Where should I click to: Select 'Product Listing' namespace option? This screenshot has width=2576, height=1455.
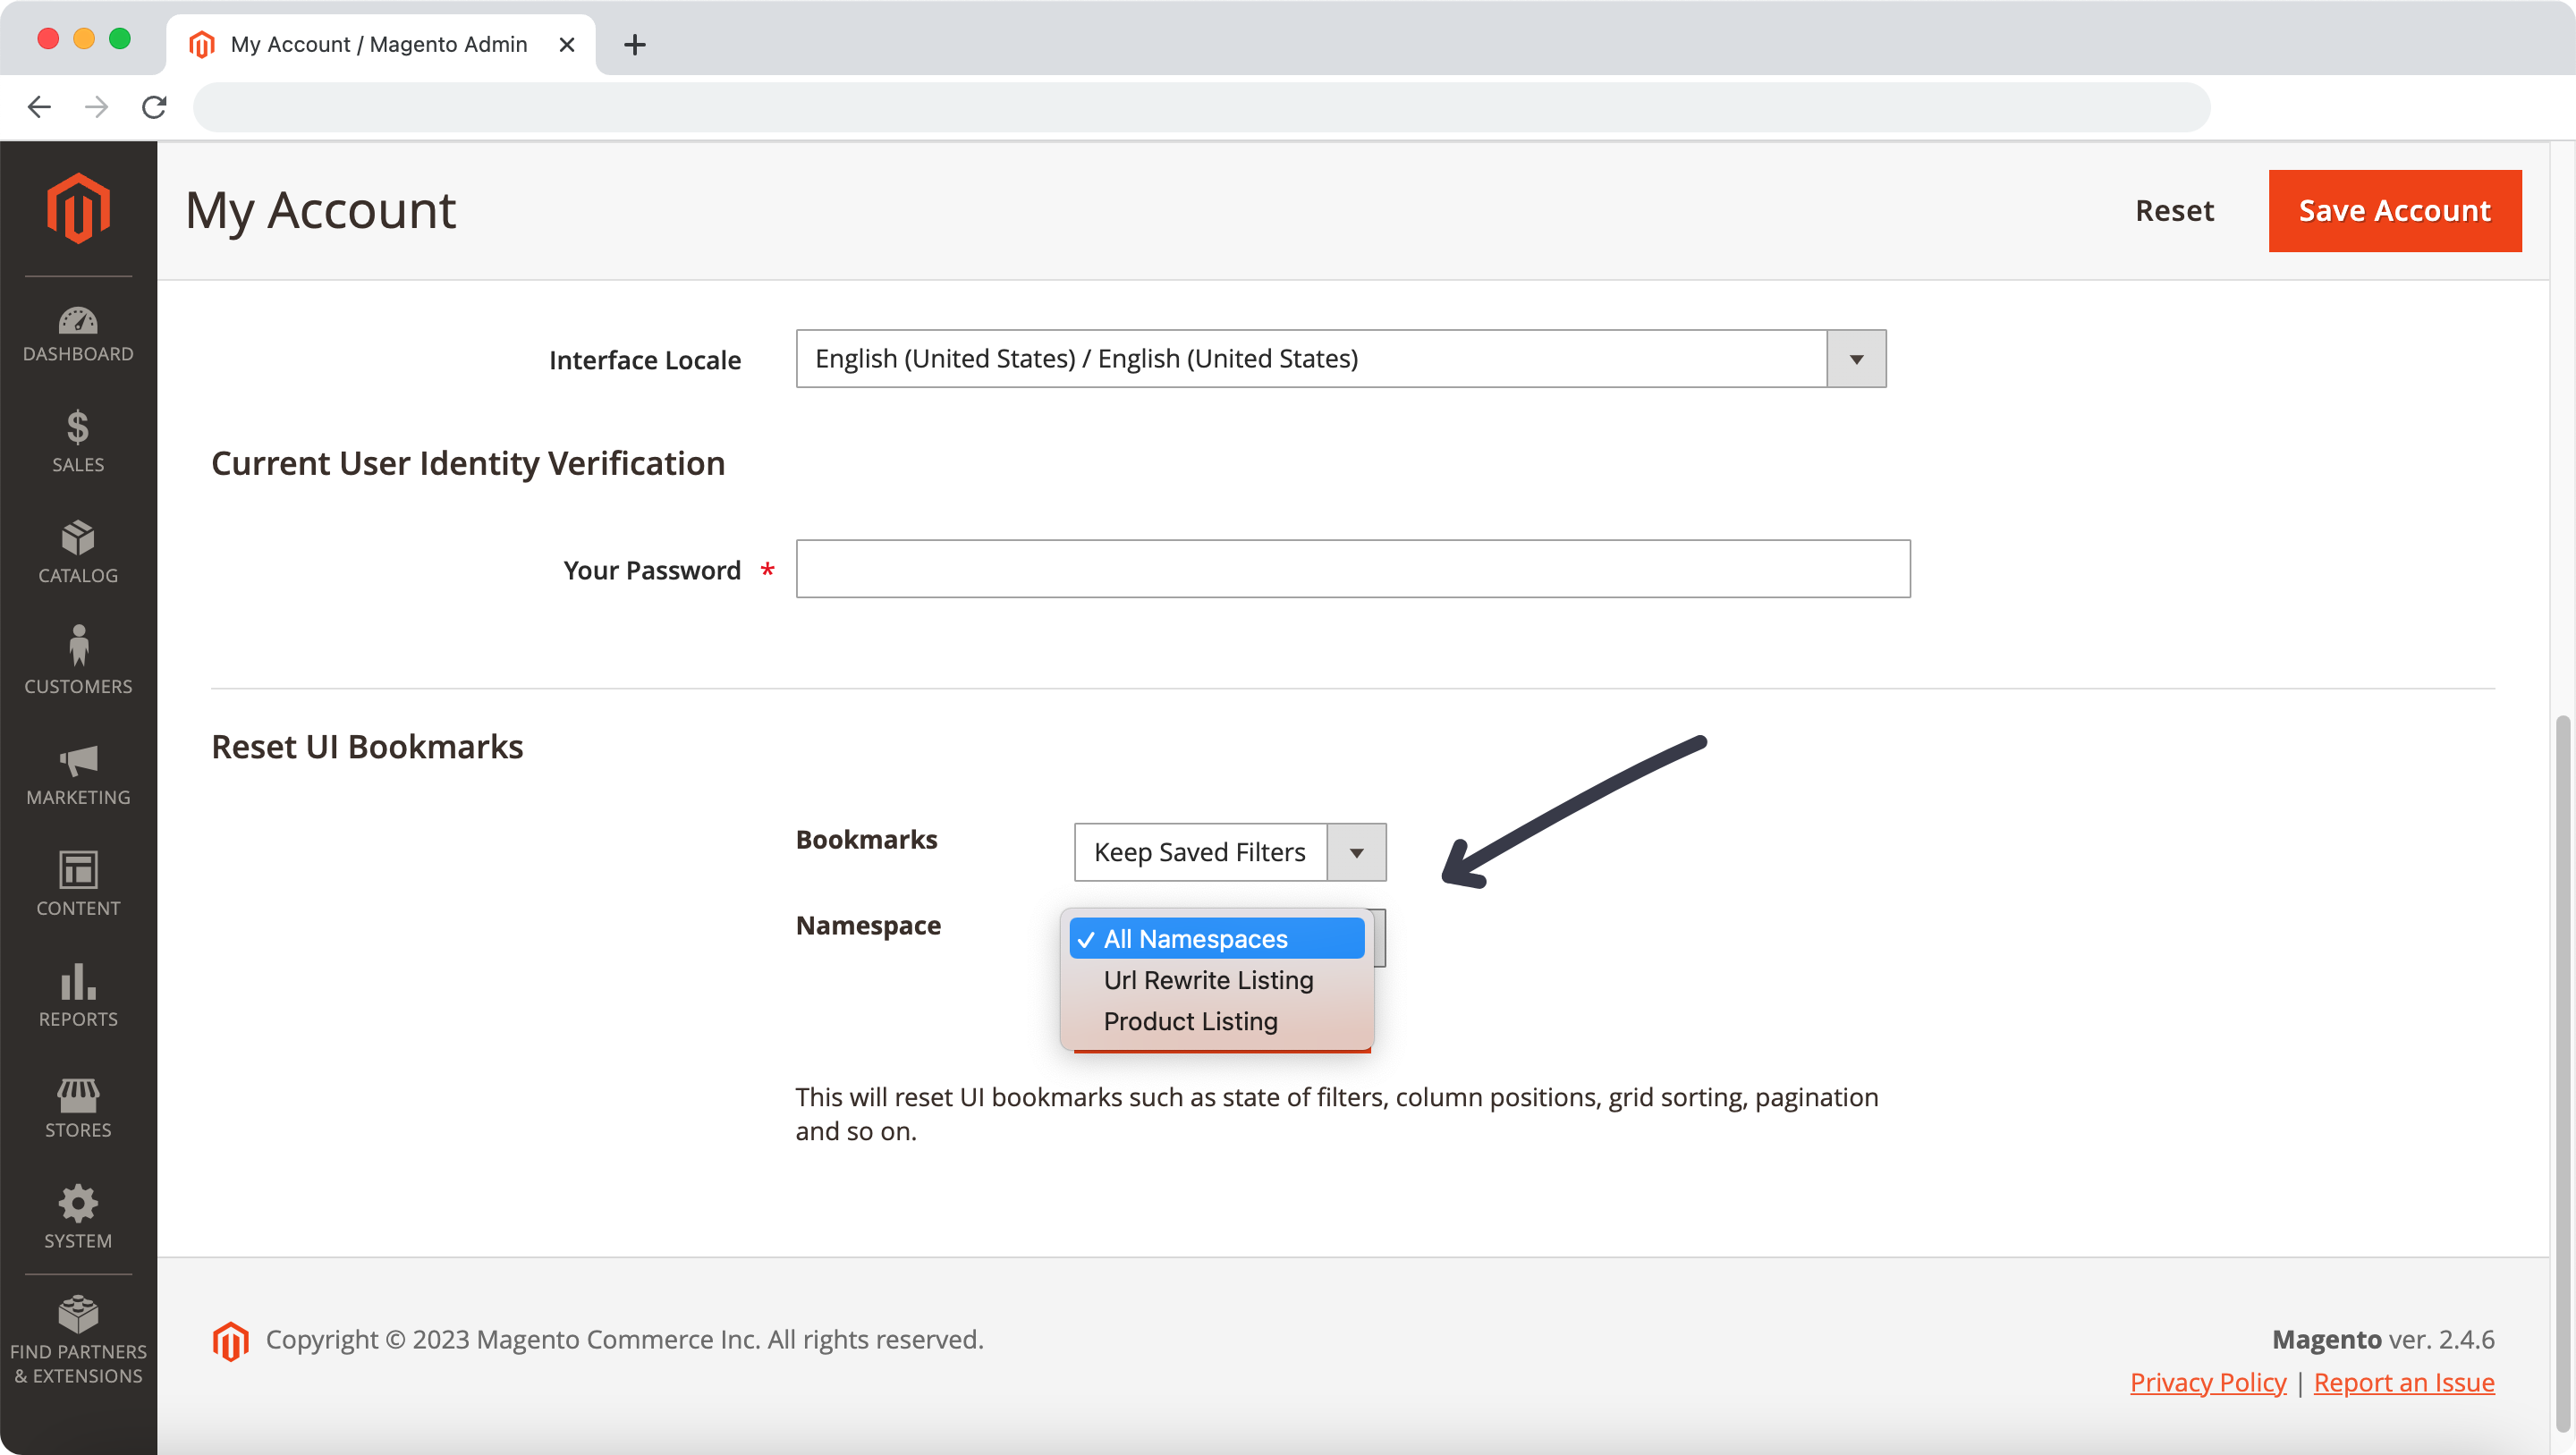coord(1189,1020)
